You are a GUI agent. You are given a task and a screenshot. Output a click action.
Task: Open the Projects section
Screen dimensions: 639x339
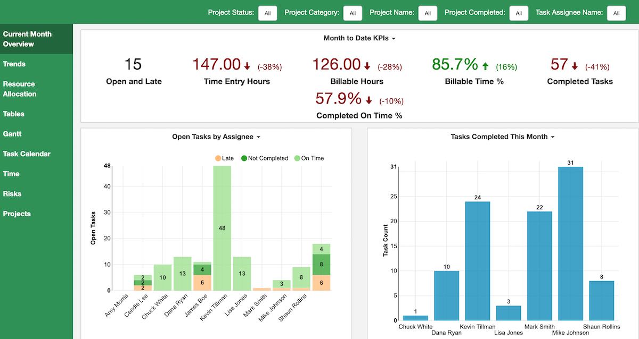coord(17,213)
